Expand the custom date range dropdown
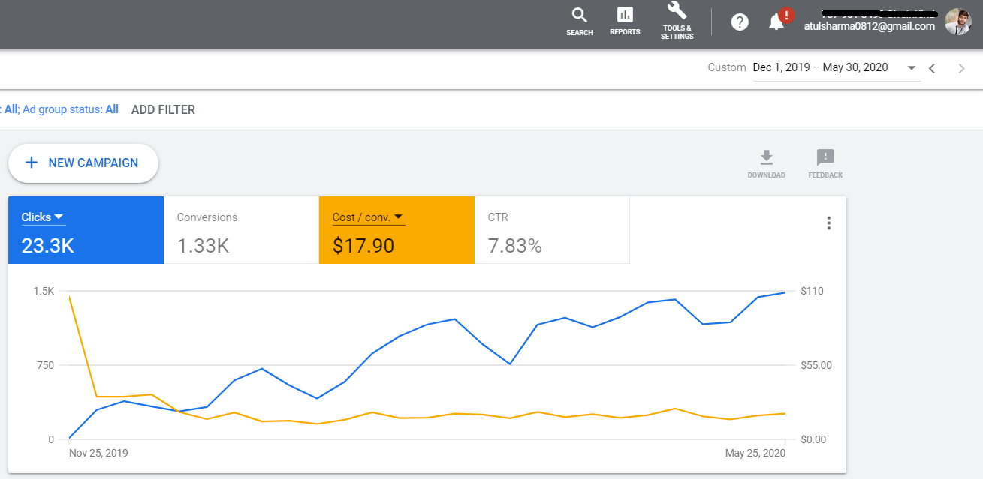The height and width of the screenshot is (479, 983). pos(911,68)
